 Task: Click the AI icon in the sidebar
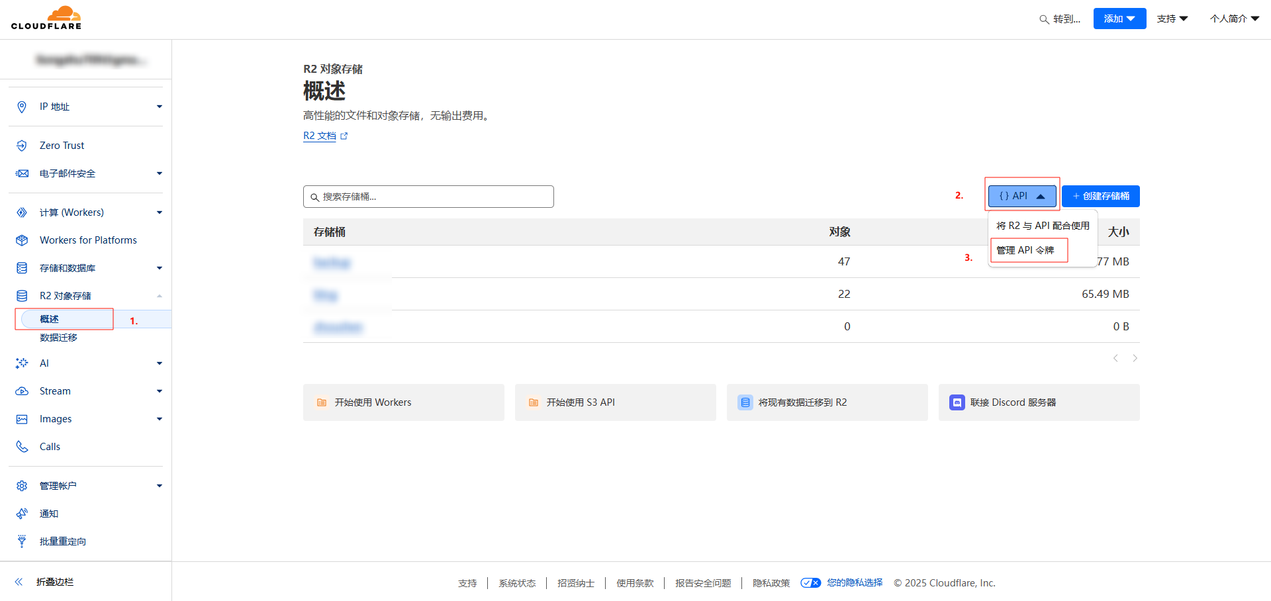22,363
